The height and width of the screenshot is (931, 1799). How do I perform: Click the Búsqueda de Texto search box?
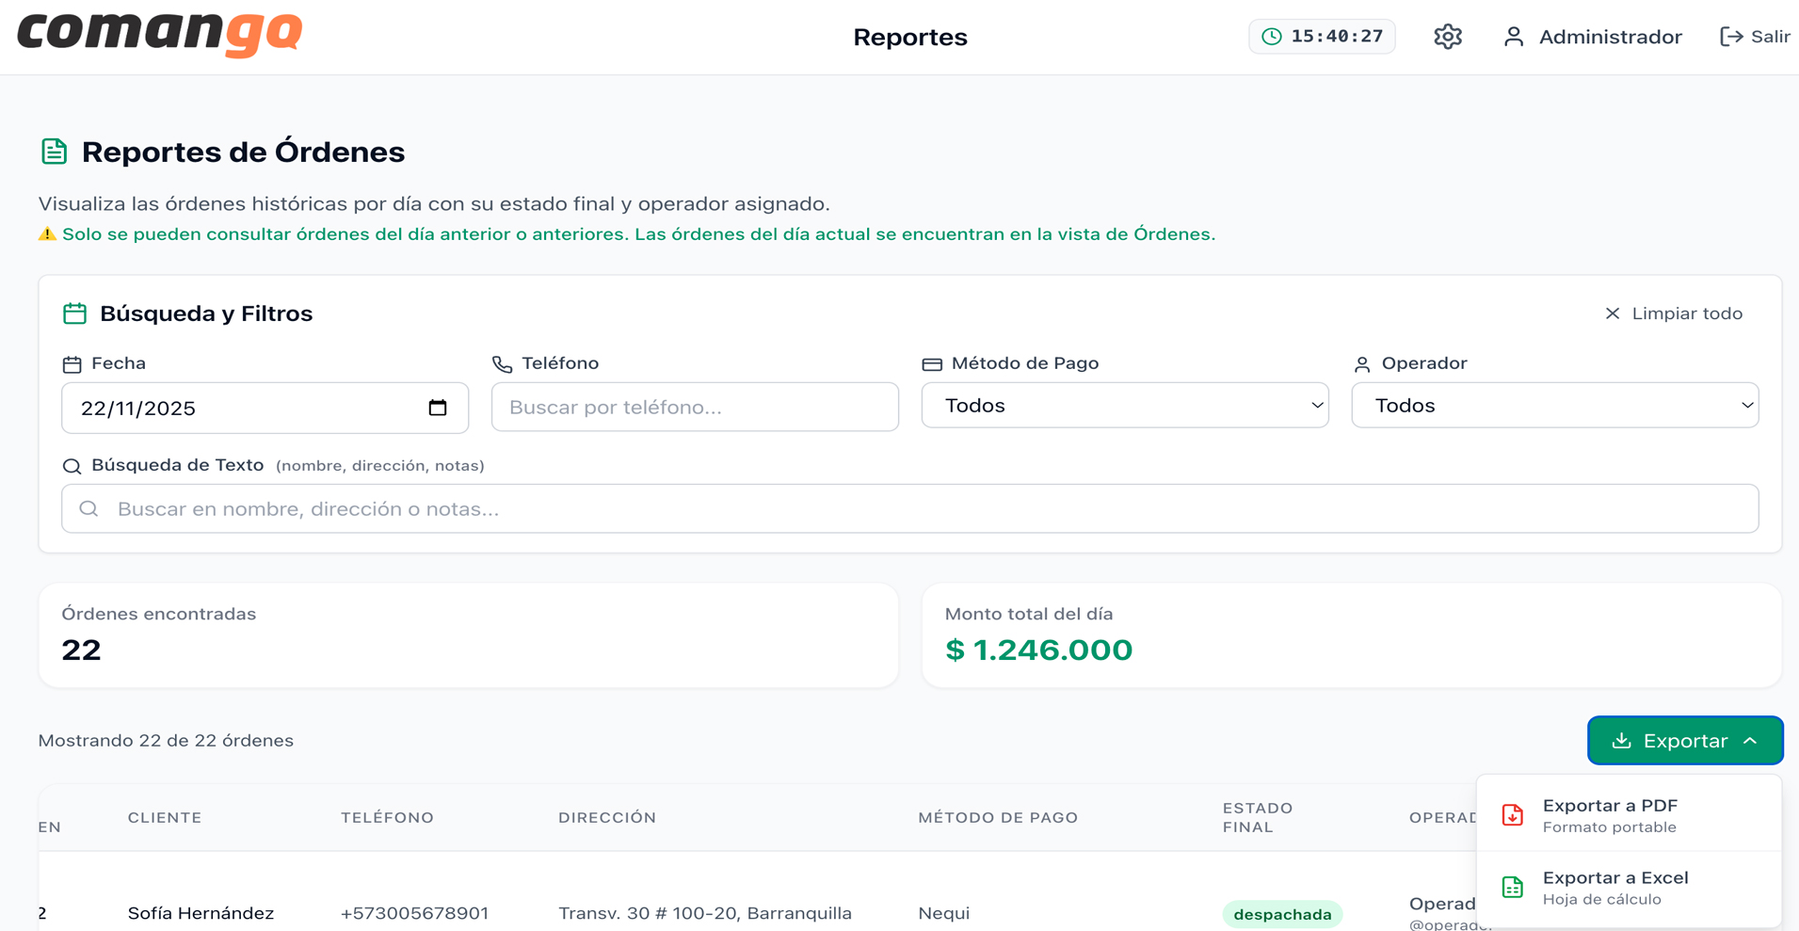point(909,509)
